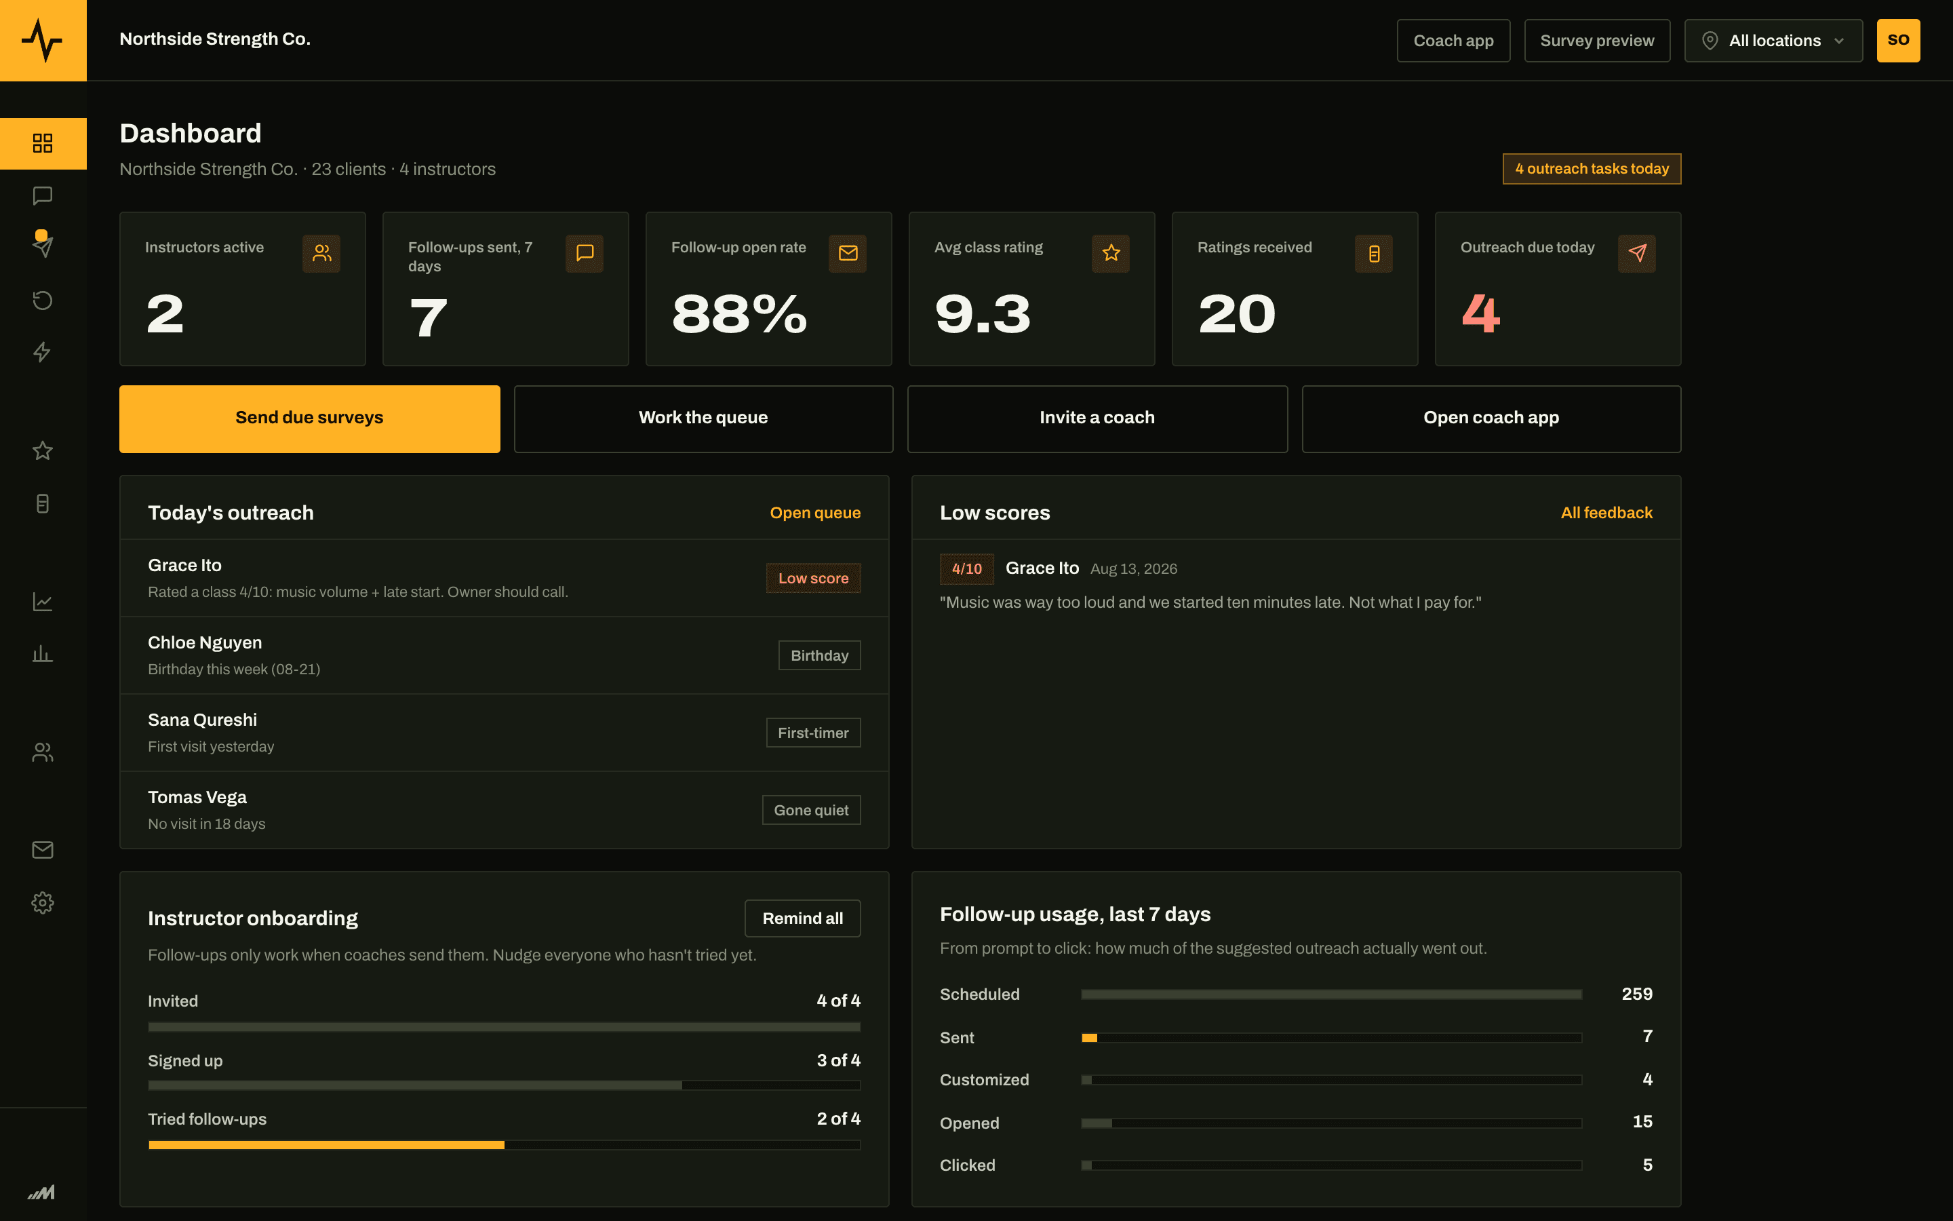Open the Coach app button in header
This screenshot has width=1953, height=1221.
1453,41
